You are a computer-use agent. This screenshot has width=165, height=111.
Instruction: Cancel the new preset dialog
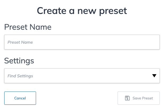(20, 98)
